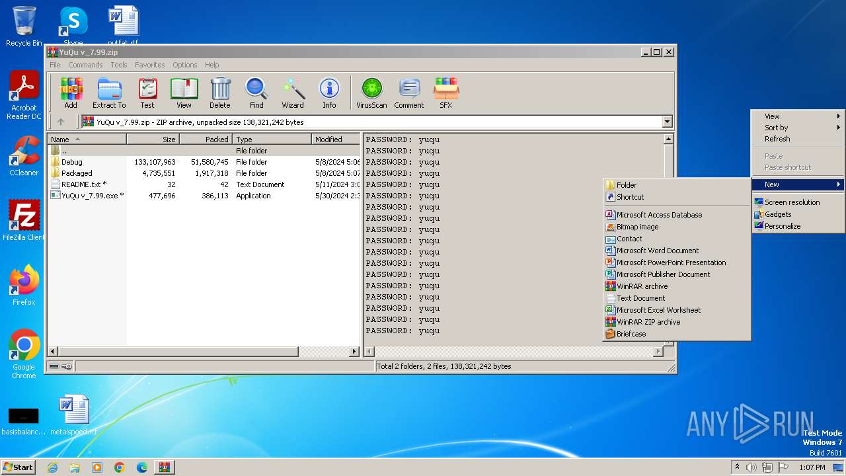The image size is (846, 476).
Task: Create a new Folder from submenu
Action: pos(677,185)
